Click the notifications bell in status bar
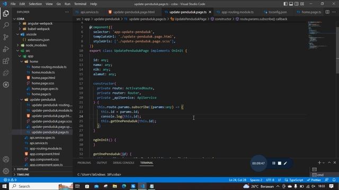339x190 pixels. coord(334,180)
